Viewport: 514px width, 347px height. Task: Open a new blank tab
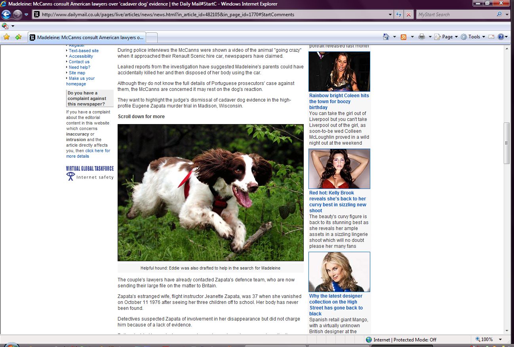point(152,38)
